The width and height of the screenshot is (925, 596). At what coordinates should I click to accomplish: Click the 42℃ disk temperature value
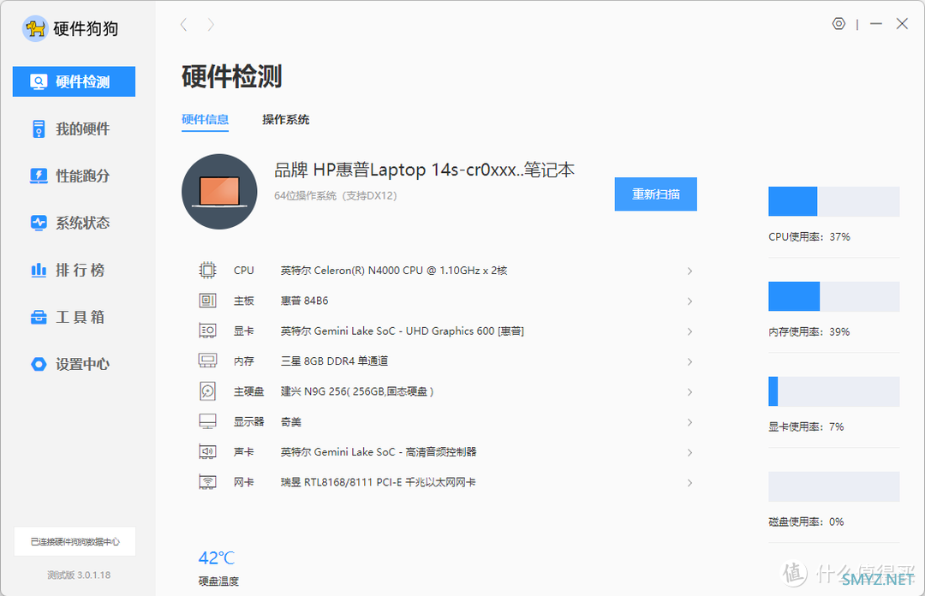pos(217,557)
